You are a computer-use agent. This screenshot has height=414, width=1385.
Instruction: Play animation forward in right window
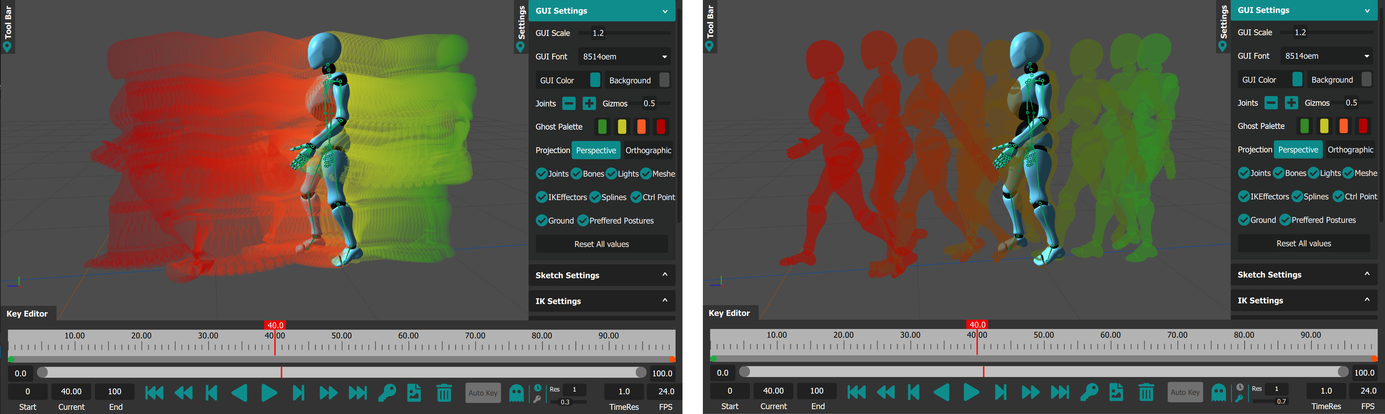pos(971,393)
